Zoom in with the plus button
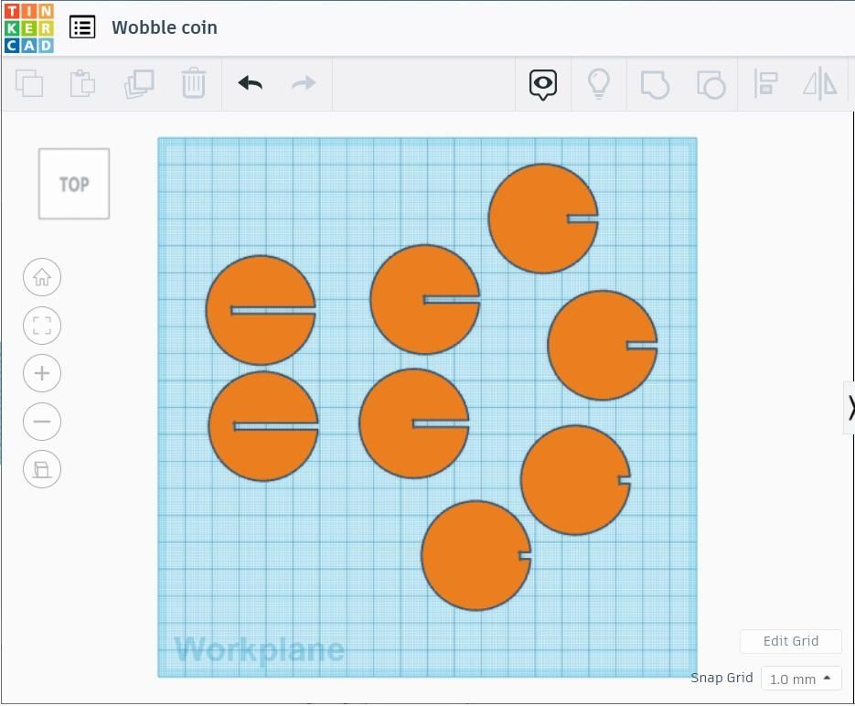 42,373
